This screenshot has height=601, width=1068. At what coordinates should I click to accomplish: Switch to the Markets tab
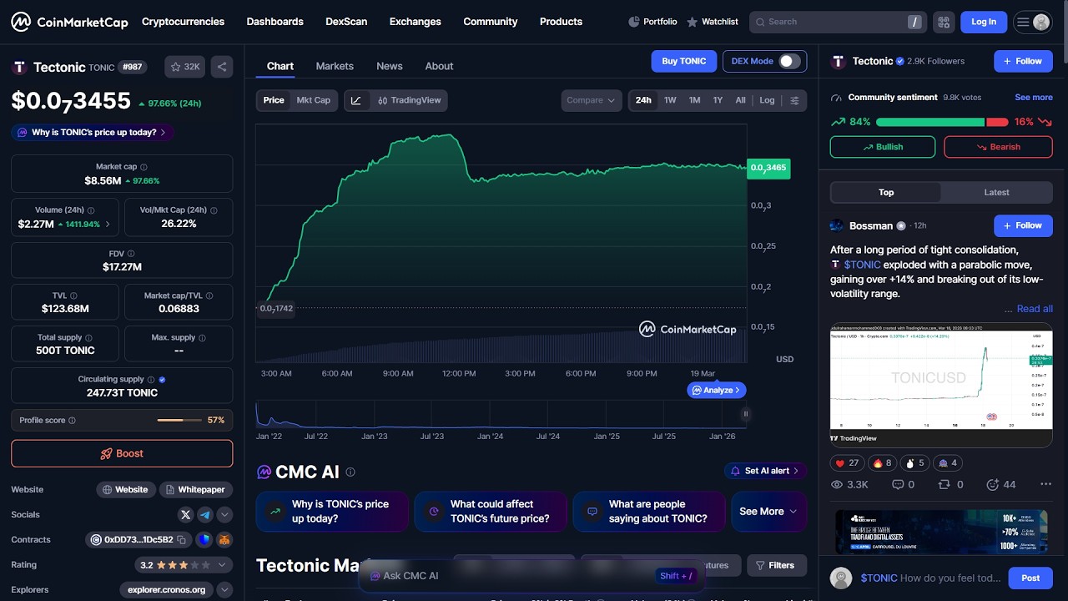tap(335, 66)
